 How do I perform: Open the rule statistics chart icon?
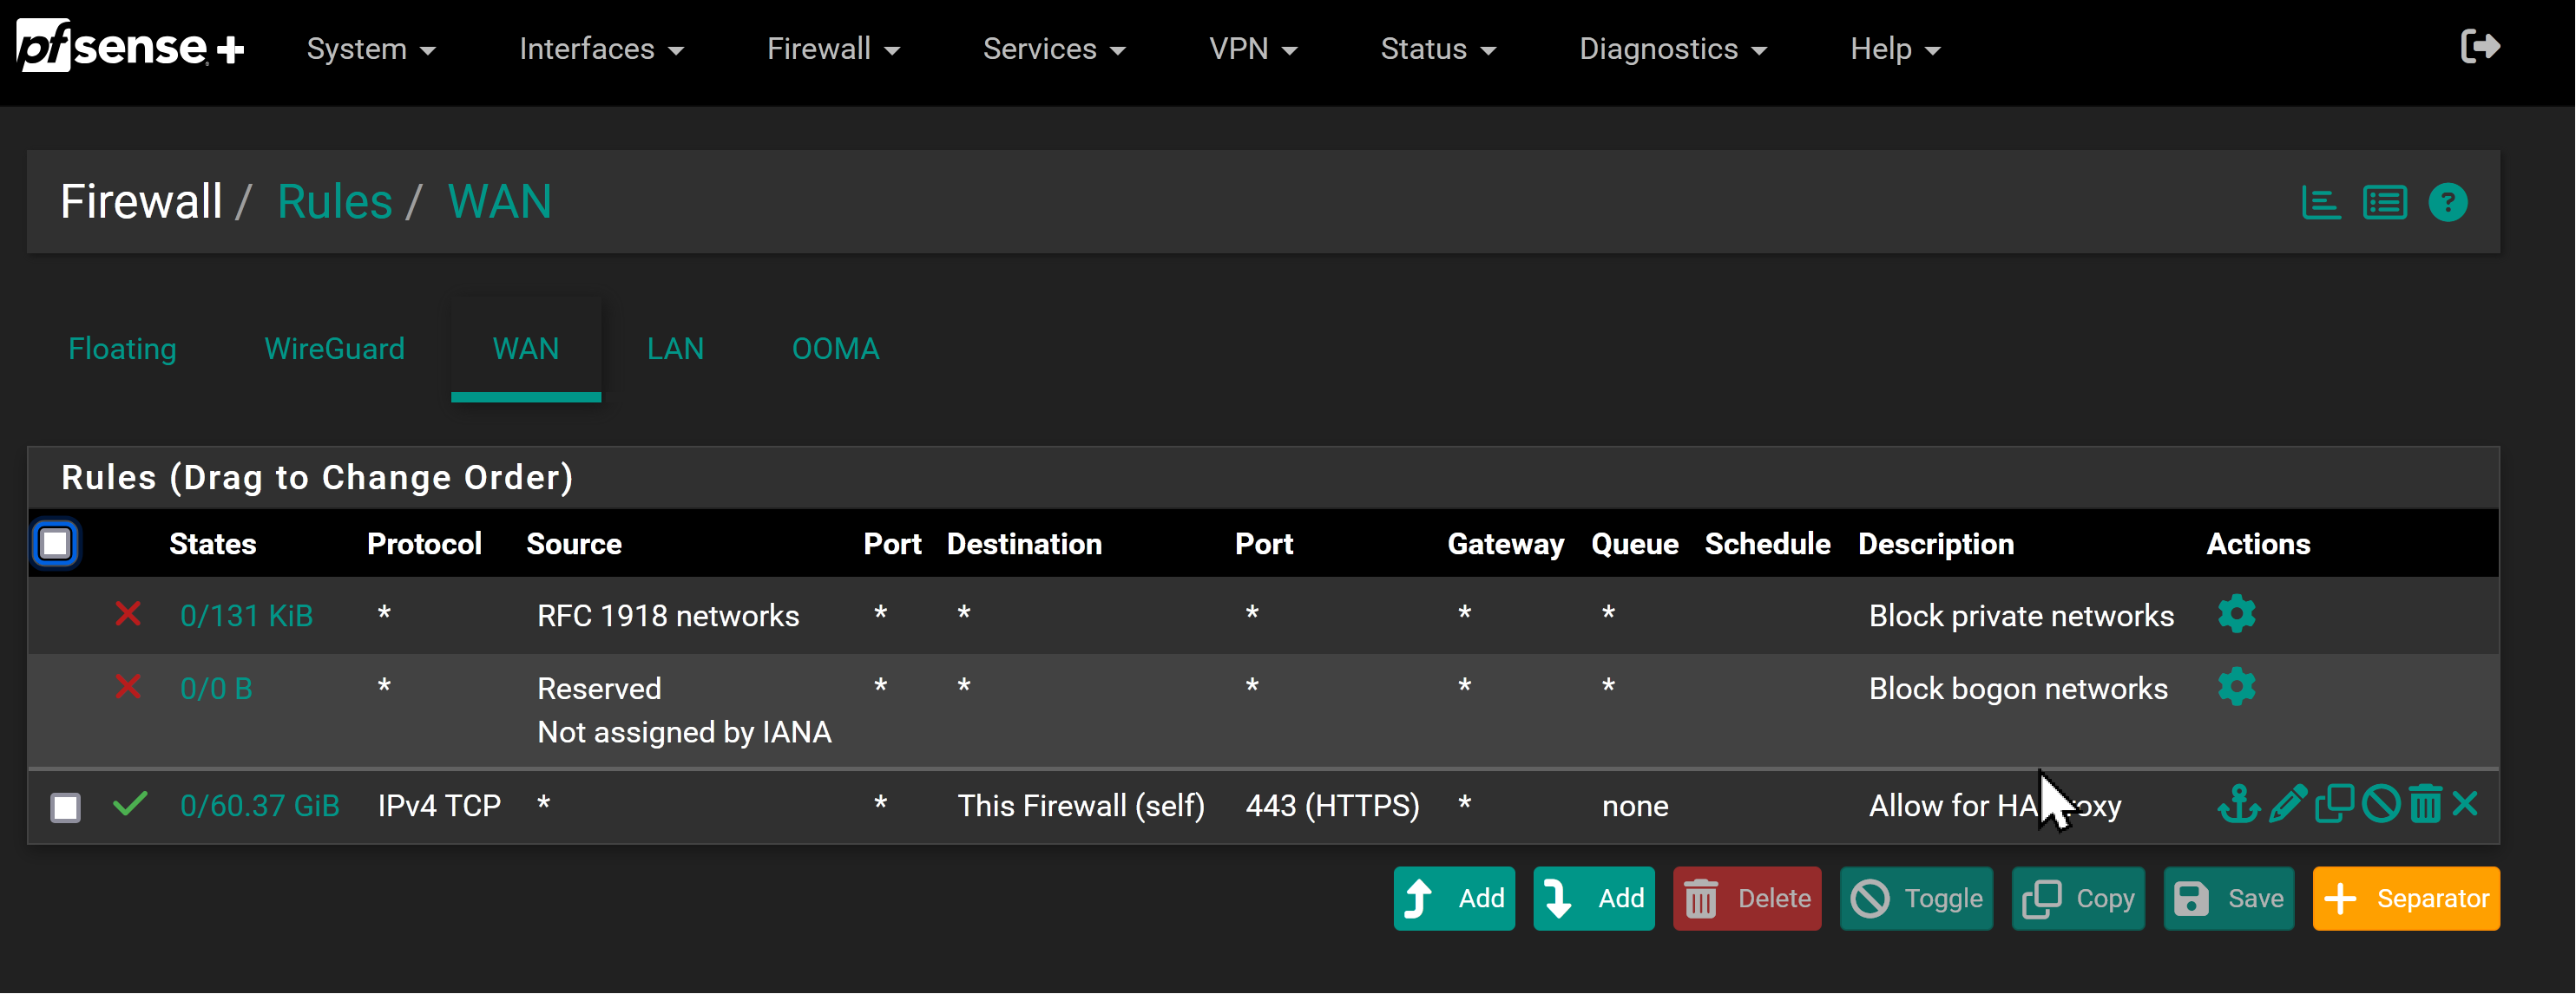[2320, 203]
